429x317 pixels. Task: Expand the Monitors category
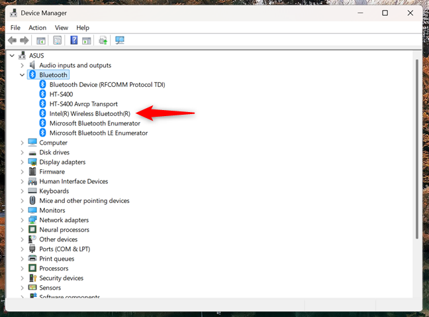(22, 210)
